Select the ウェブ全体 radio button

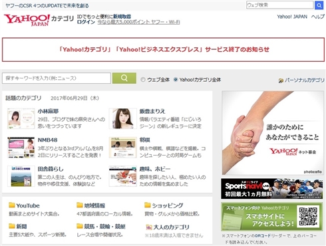[x=143, y=80]
